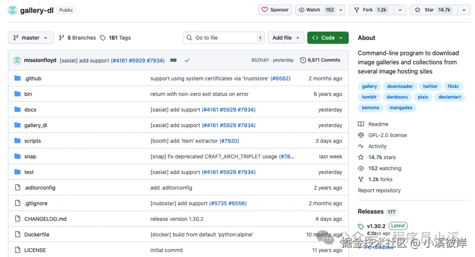Image resolution: width=475 pixels, height=257 pixels.
Task: Click the Activity pulse icon
Action: pyautogui.click(x=361, y=146)
